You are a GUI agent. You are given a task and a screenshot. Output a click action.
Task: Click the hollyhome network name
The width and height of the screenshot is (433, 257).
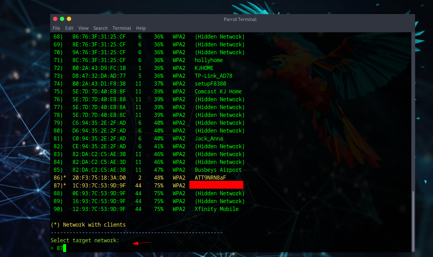(209, 60)
